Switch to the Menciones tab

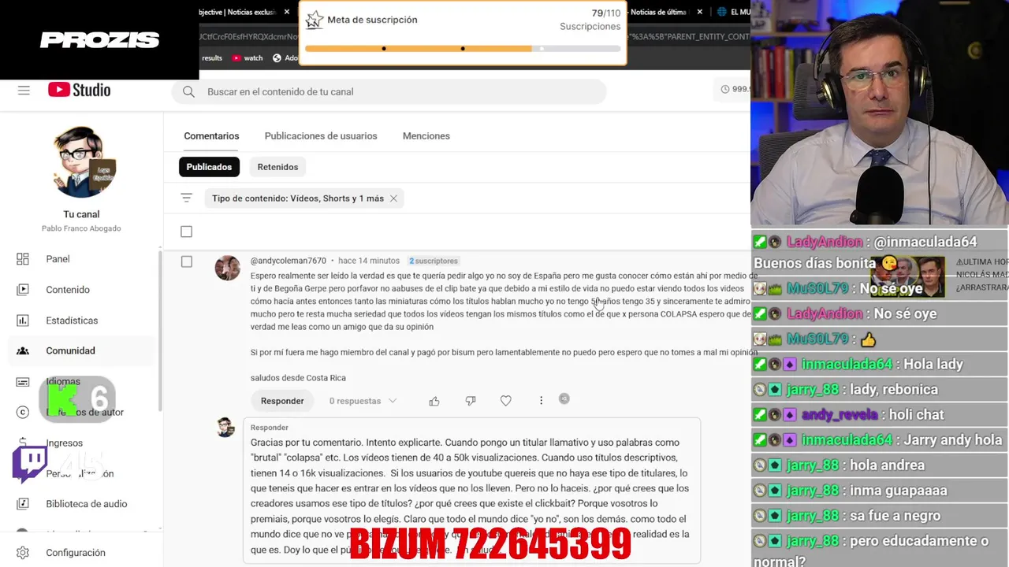tap(426, 136)
